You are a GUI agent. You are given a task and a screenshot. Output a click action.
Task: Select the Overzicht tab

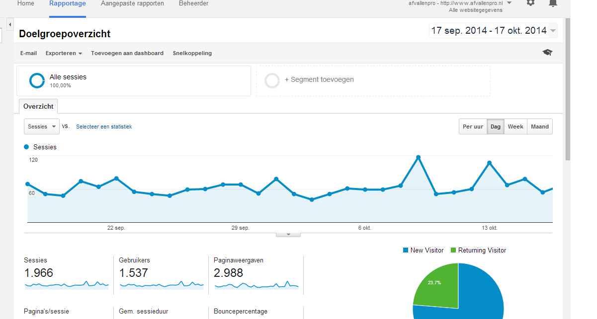[39, 107]
